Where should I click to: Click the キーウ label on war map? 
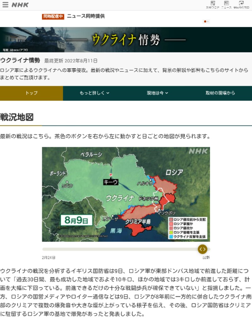111,182
